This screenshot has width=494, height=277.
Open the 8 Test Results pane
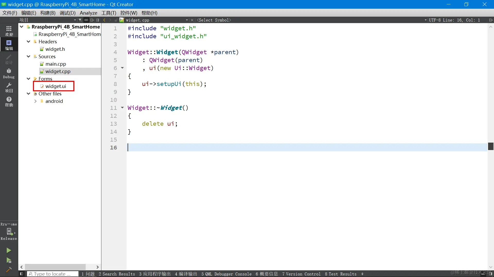tap(341, 274)
